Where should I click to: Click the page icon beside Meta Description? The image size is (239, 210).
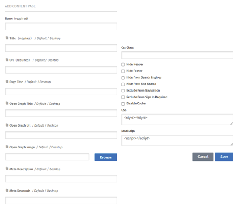click(7, 169)
